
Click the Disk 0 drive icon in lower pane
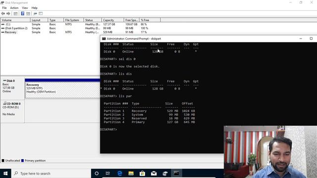4,81
